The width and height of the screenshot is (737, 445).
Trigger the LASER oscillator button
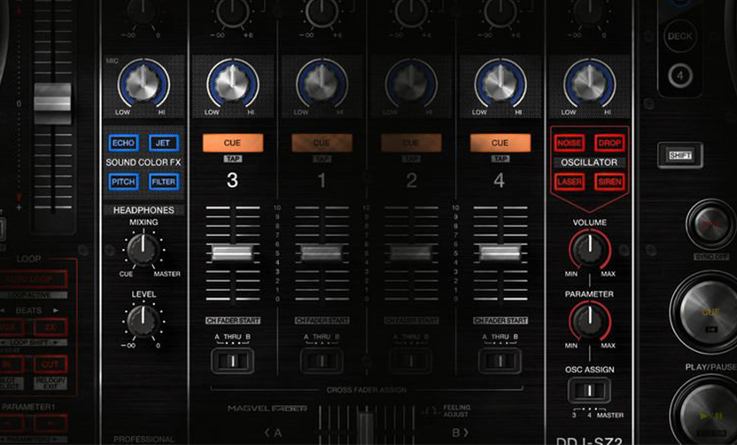570,182
